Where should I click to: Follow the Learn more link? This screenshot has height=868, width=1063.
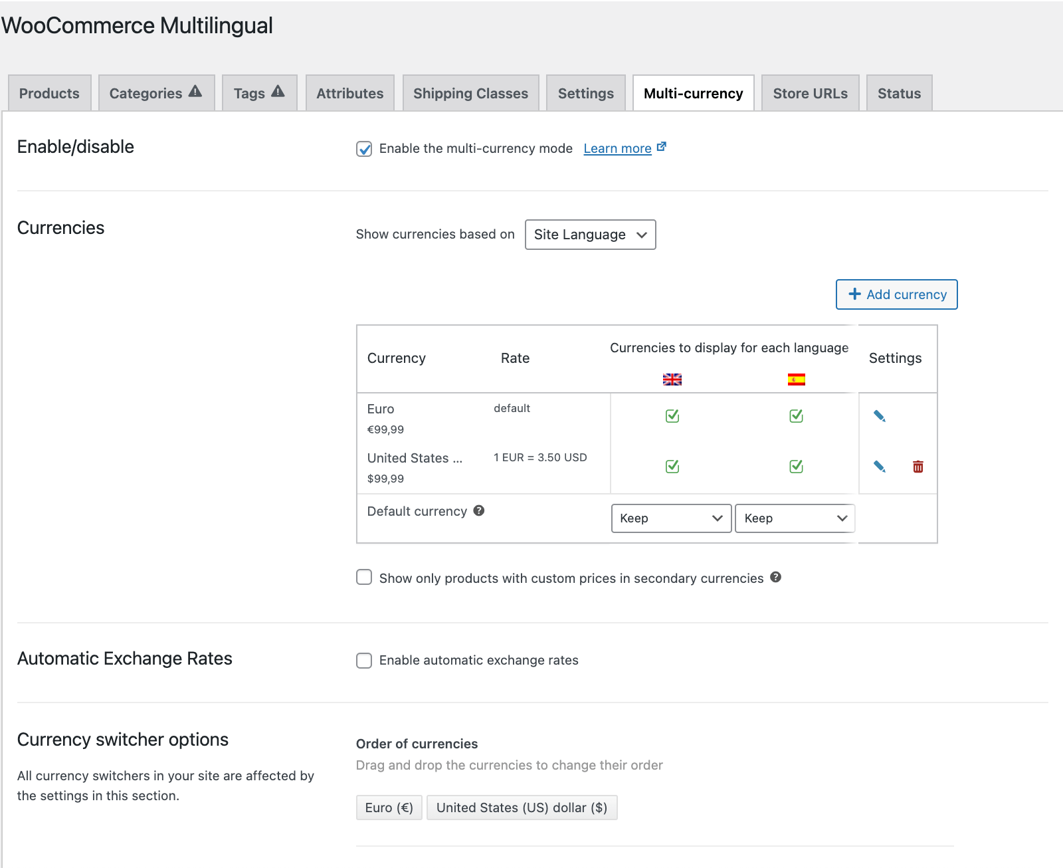point(617,148)
